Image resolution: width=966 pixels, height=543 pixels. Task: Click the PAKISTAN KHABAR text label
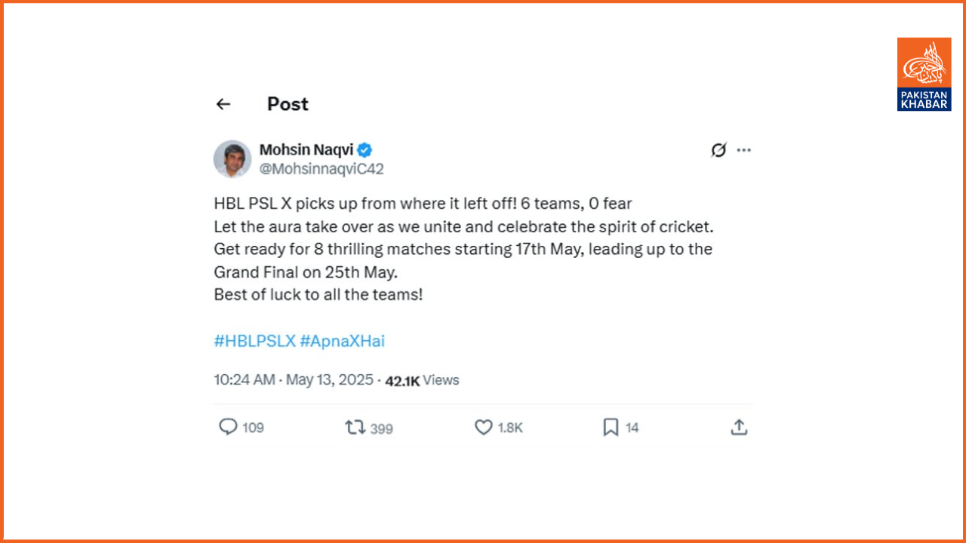[924, 99]
